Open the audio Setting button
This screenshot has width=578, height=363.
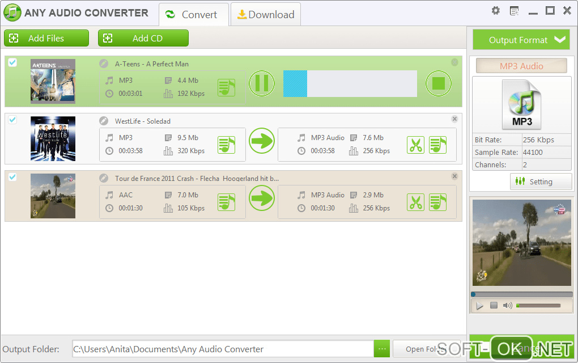click(541, 181)
